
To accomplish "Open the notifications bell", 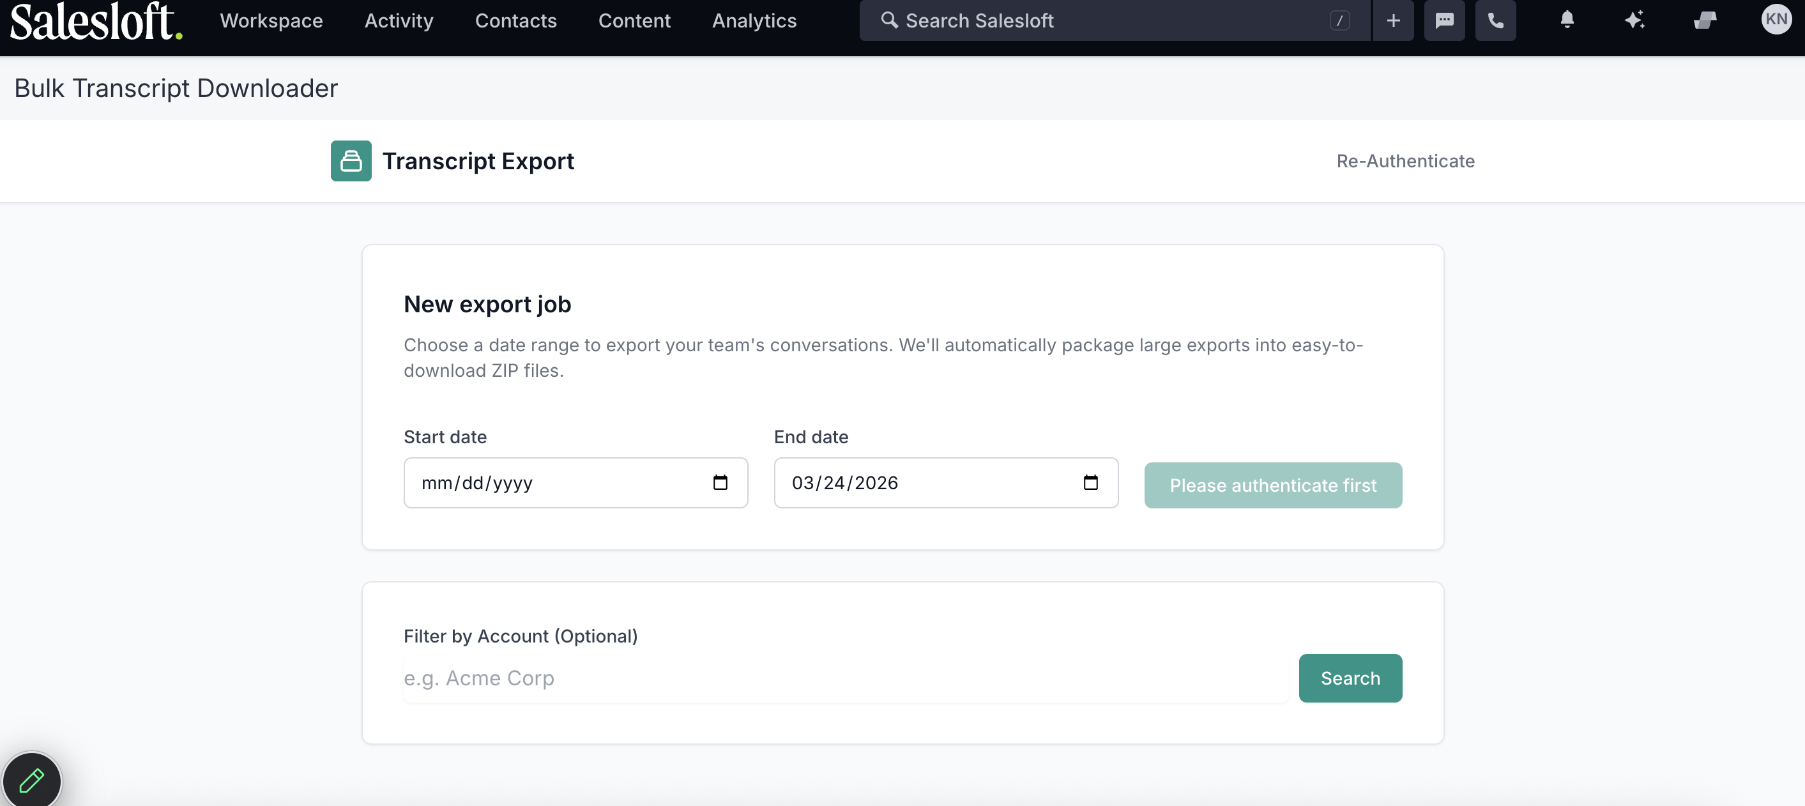I will [x=1567, y=20].
